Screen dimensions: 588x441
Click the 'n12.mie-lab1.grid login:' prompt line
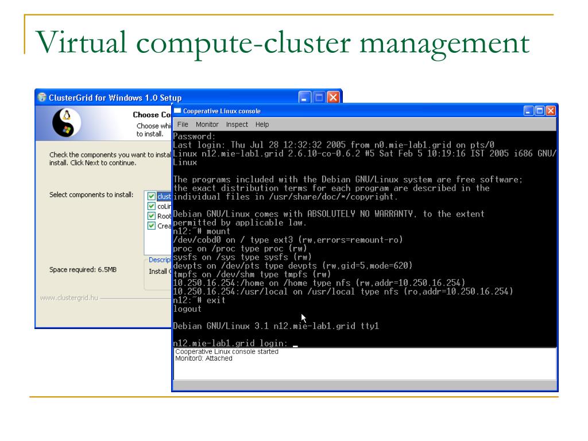(230, 343)
